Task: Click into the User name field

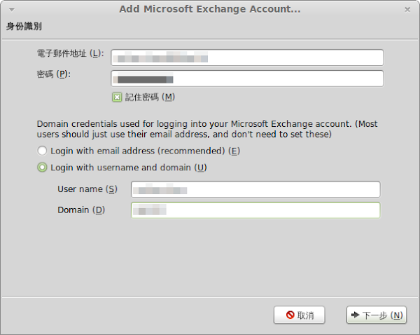Action: 255,189
